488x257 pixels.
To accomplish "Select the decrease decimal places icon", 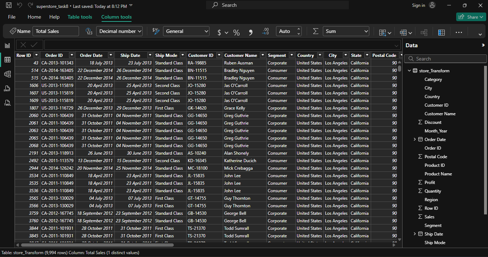I will 265,32.
